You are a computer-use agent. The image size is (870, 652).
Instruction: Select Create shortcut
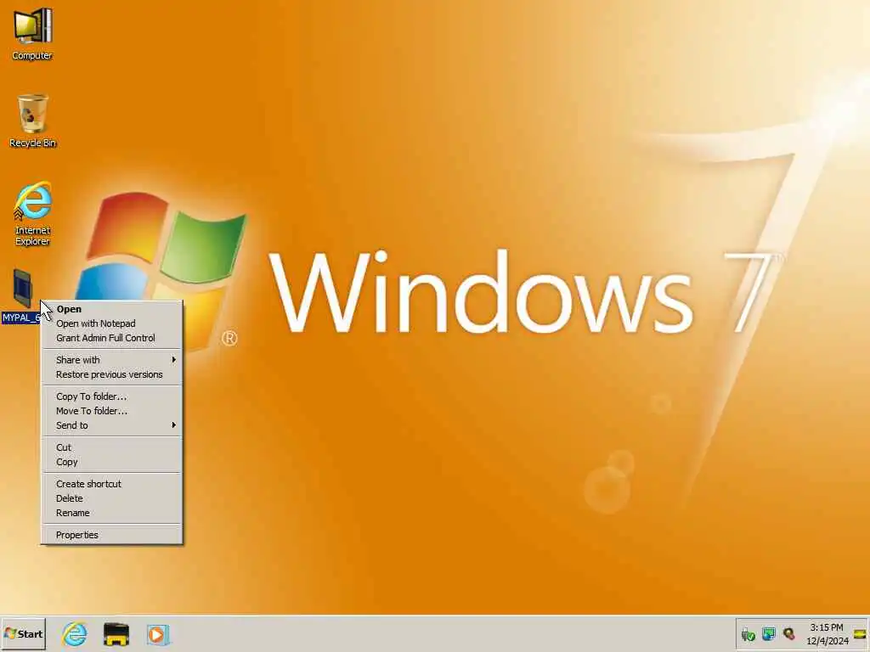tap(112, 484)
